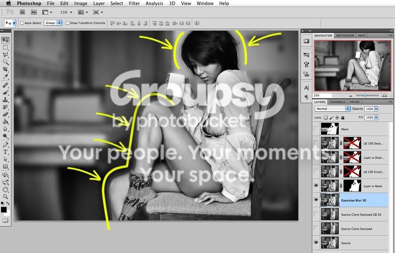This screenshot has height=253, width=395.
Task: Show Source Clone Stamped GB 30 layer
Action: point(316,214)
